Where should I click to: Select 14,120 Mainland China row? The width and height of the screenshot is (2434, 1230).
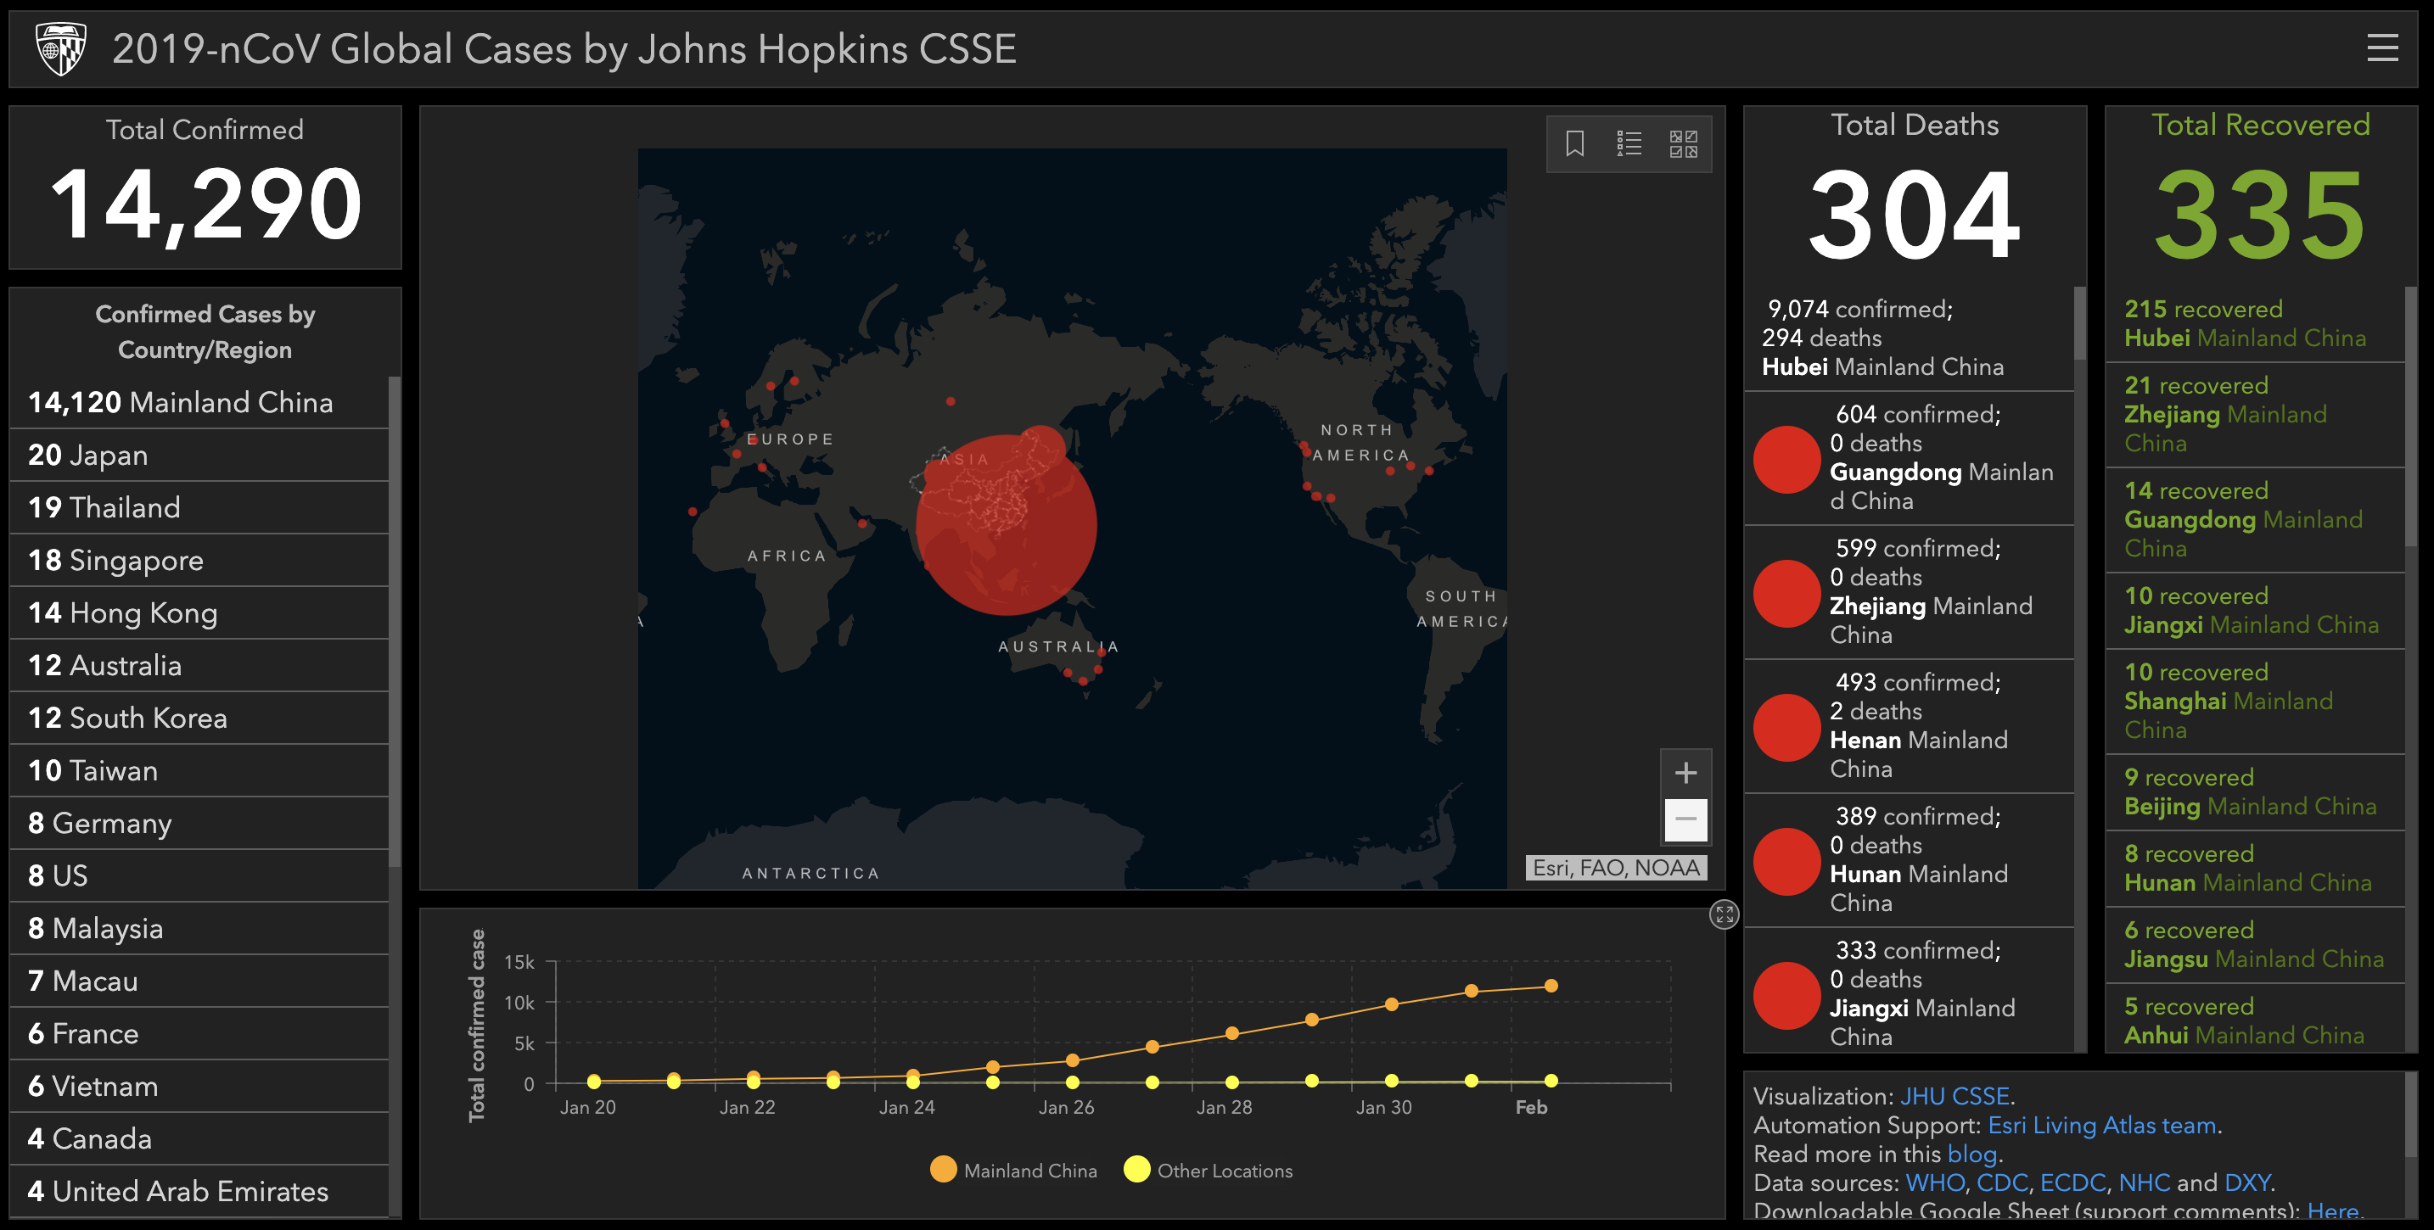199,402
